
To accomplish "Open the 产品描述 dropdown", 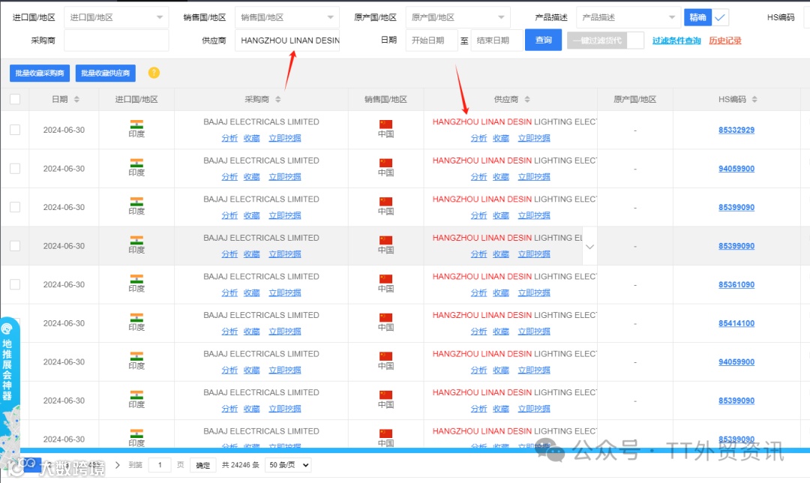I will 628,17.
